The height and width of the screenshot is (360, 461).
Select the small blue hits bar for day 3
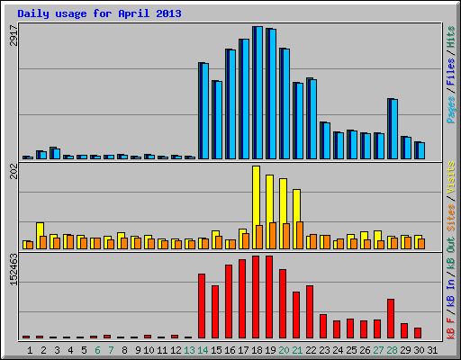[55, 153]
